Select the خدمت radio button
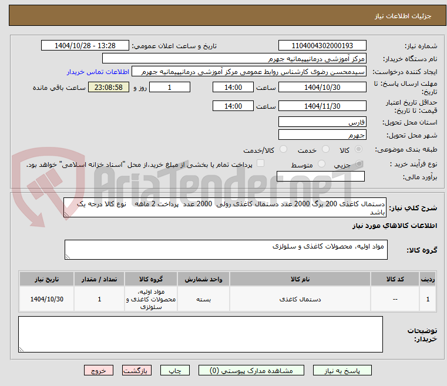The image size is (447, 386). [325, 149]
